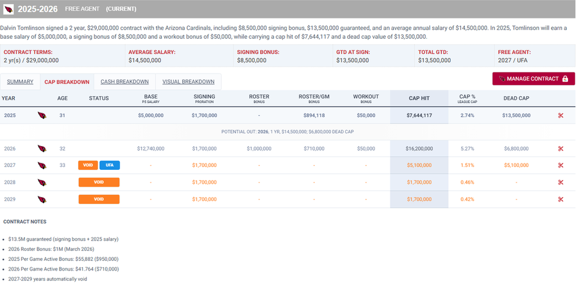Click the Cardinals team logo in 2025 row

click(42, 115)
